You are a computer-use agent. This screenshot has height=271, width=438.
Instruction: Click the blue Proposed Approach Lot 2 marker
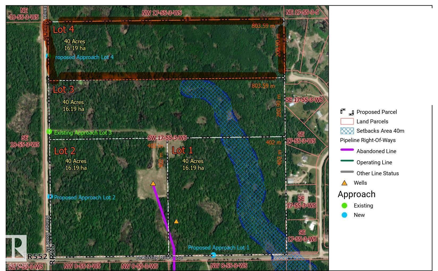[50, 196]
